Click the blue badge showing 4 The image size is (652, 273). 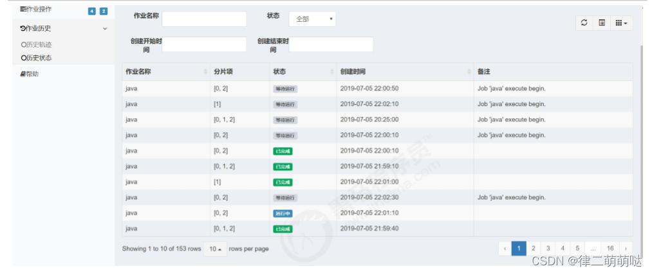click(x=92, y=11)
